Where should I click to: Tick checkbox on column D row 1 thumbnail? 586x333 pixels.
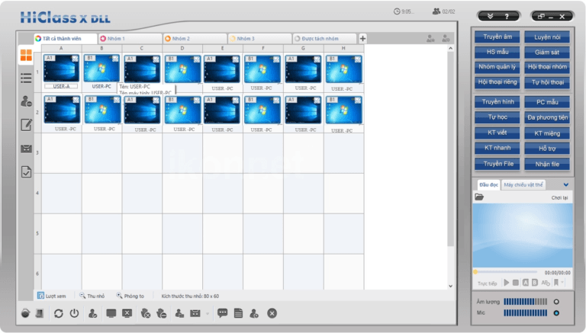197,59
